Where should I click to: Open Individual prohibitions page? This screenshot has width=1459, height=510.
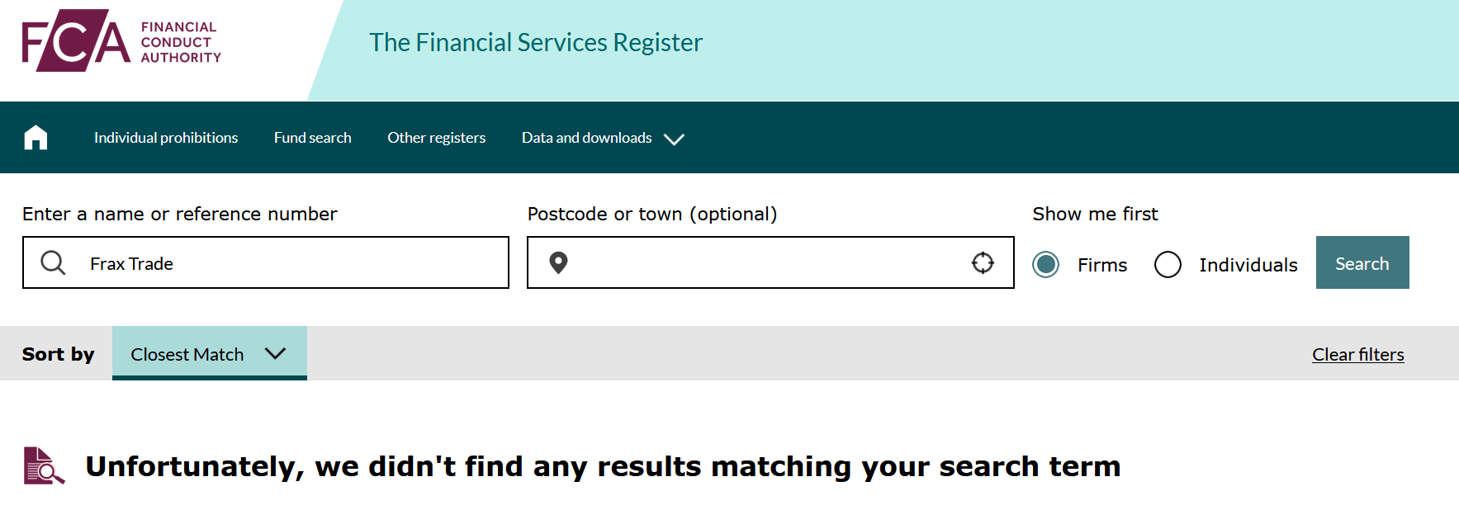(x=166, y=138)
